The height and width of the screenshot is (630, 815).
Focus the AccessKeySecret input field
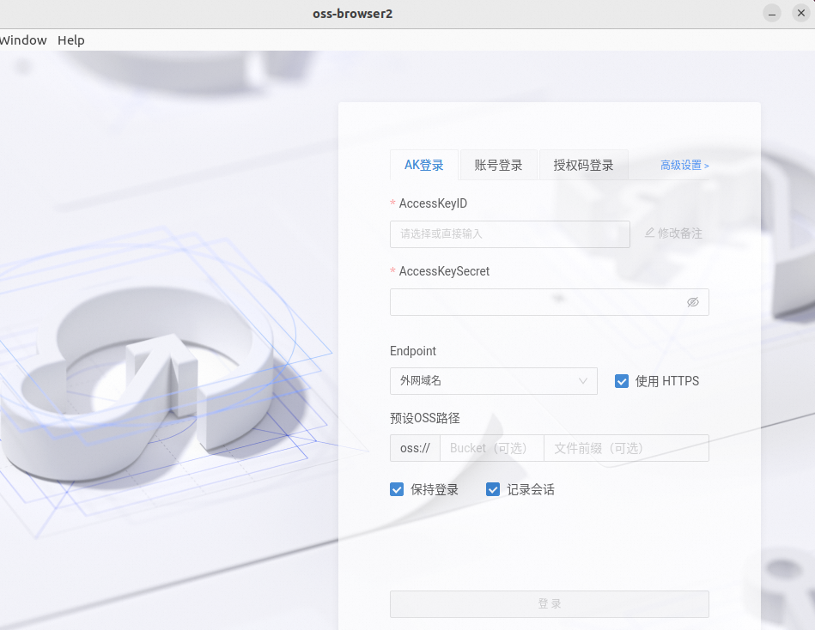click(550, 302)
